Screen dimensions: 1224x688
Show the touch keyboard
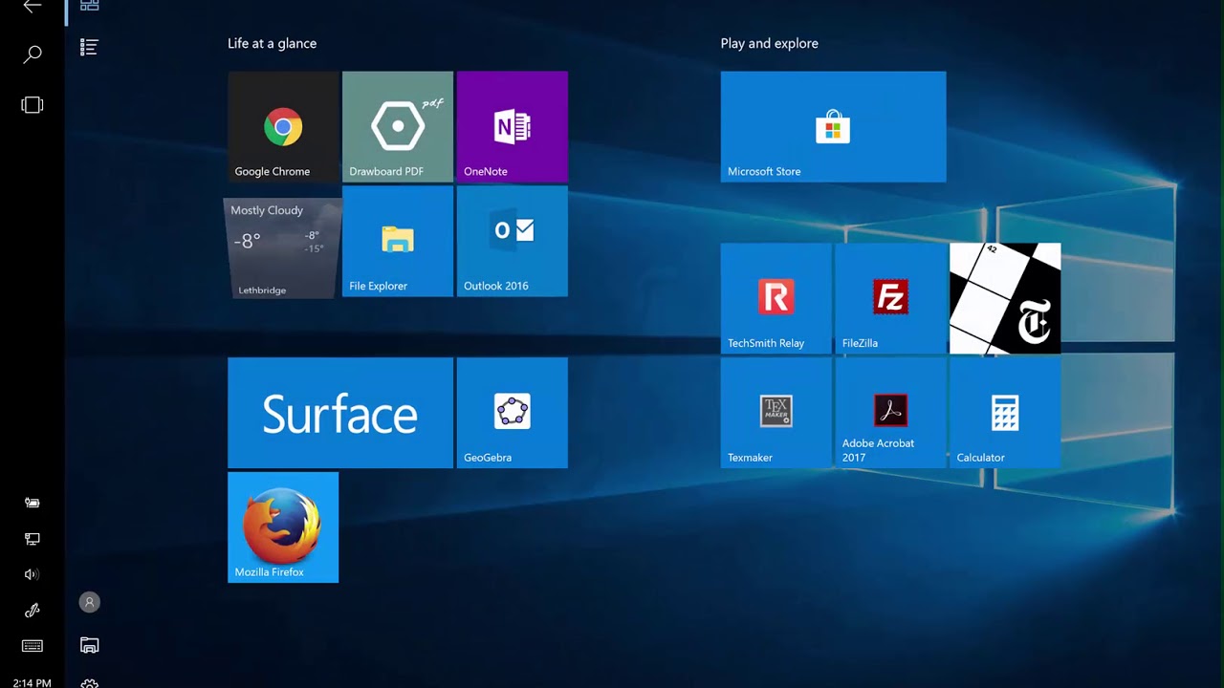pyautogui.click(x=33, y=646)
